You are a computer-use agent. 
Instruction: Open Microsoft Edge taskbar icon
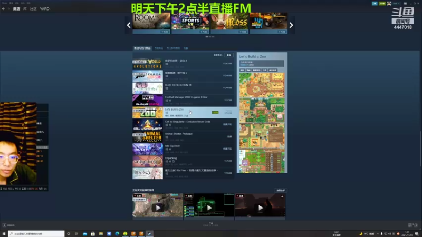[117, 234]
